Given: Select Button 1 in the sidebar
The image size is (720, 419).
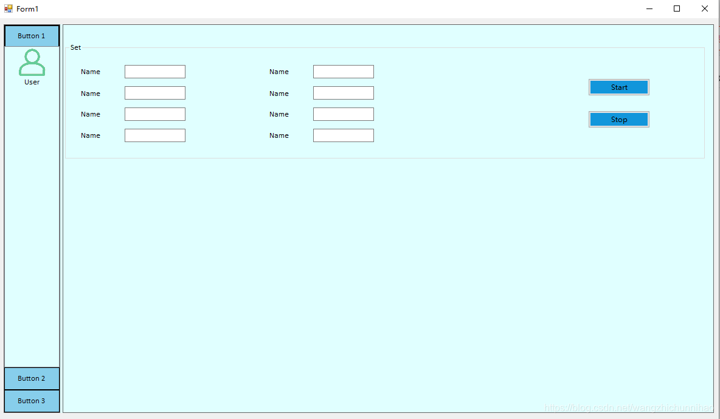Looking at the screenshot, I should (32, 35).
